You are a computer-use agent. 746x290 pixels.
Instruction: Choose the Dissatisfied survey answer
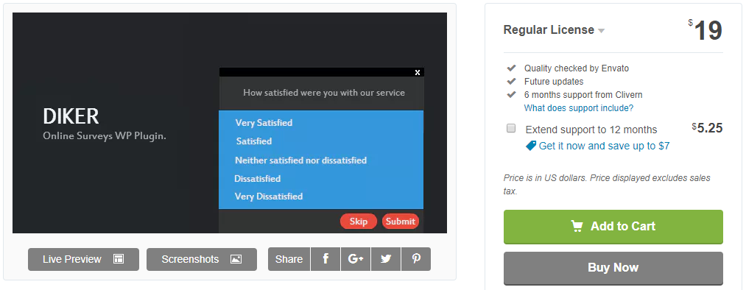258,179
